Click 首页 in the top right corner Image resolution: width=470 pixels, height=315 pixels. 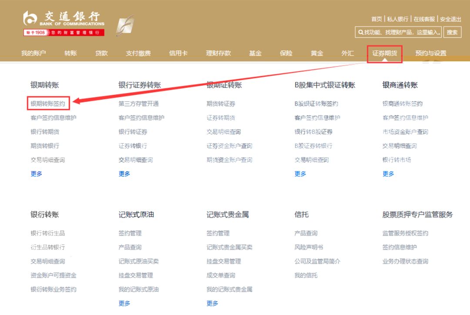(x=377, y=19)
